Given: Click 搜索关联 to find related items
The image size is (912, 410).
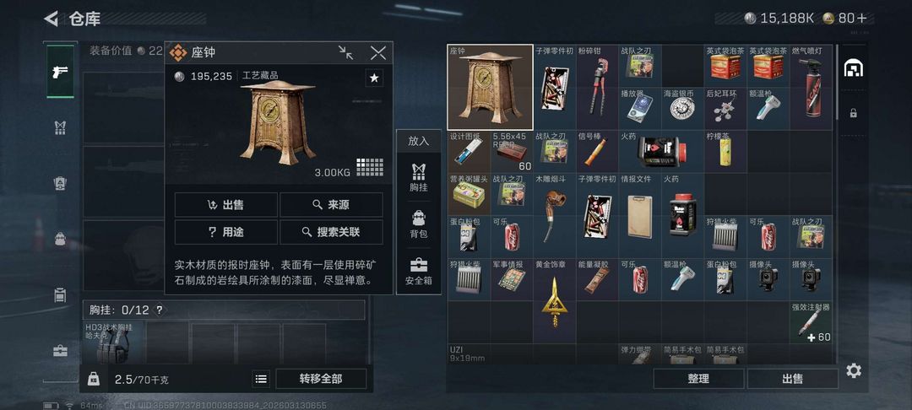Looking at the screenshot, I should point(331,232).
